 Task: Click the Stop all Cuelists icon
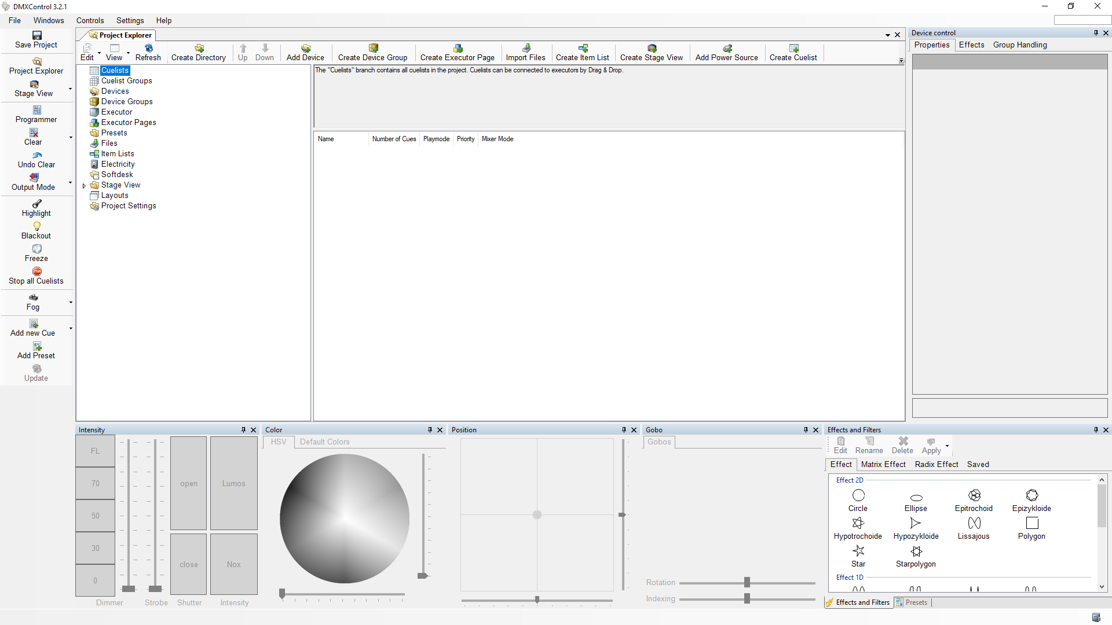36,271
